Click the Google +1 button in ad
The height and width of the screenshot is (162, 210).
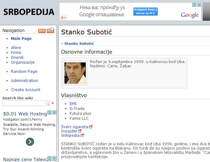(x=63, y=18)
